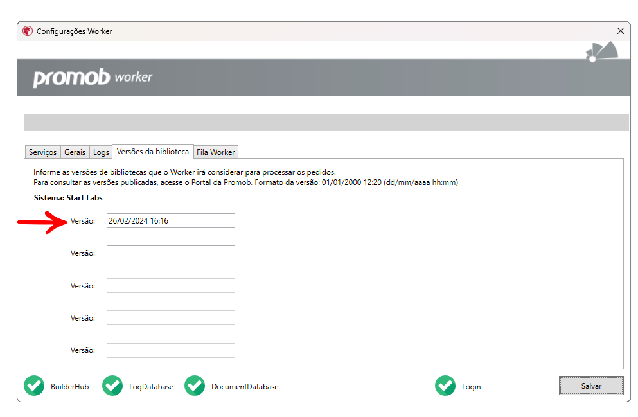The image size is (638, 417).
Task: Switch to the Fila Worker tab
Action: (216, 152)
